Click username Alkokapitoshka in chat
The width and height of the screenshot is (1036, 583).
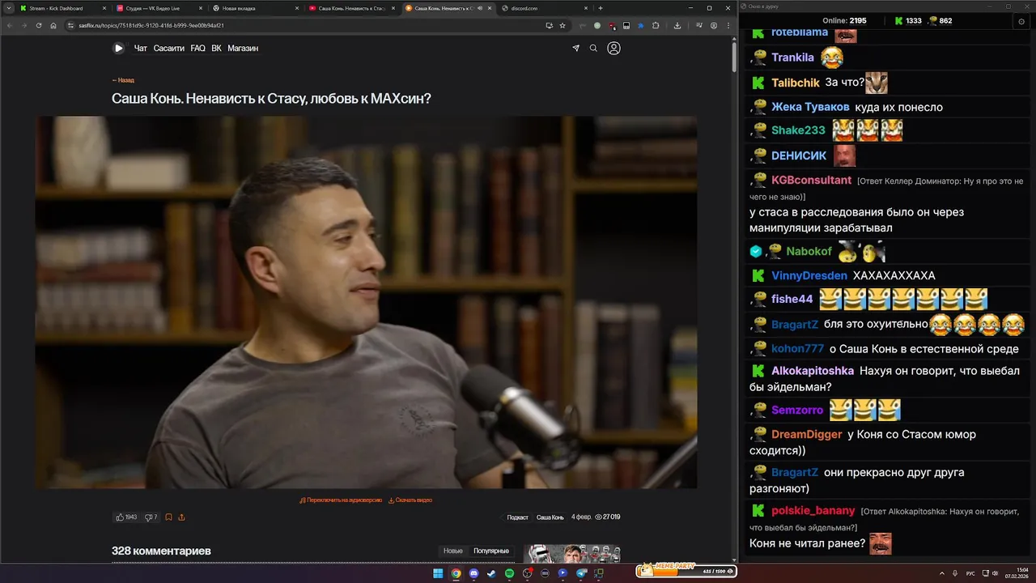[813, 370]
